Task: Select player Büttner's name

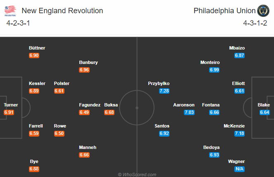Action: [x=37, y=48]
